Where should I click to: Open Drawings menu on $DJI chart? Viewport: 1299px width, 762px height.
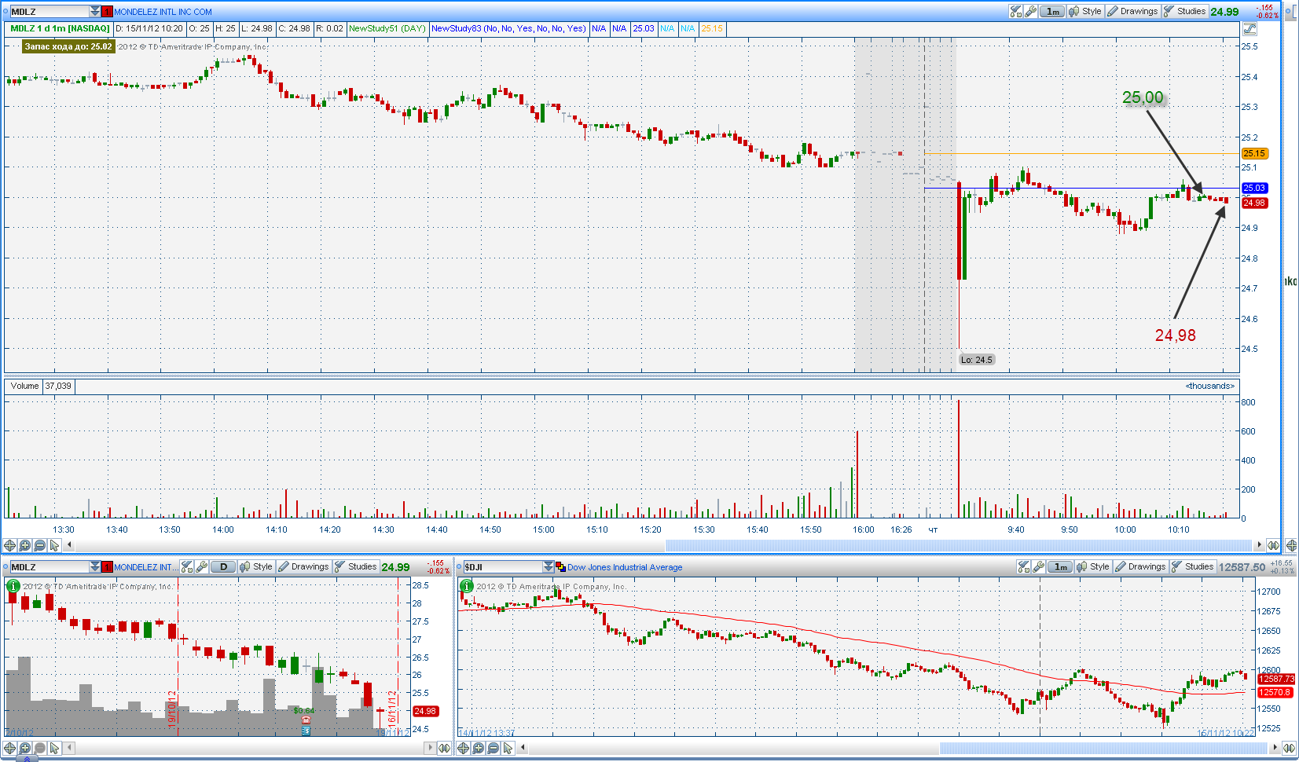[x=1140, y=566]
